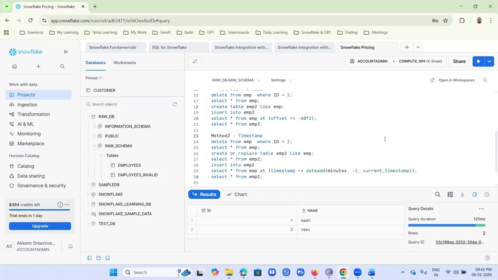Open the notifications bell icon
Screen dimensions: 498x280
point(70,246)
